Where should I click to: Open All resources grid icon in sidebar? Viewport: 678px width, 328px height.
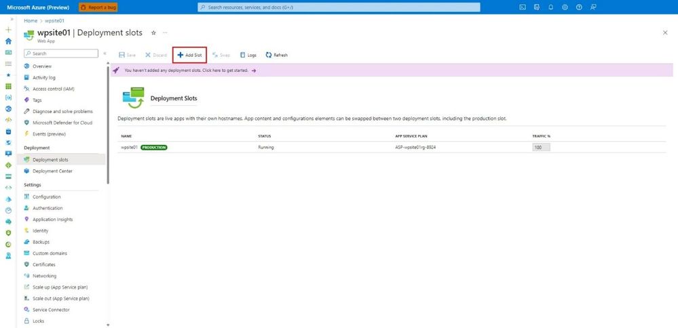pos(8,86)
